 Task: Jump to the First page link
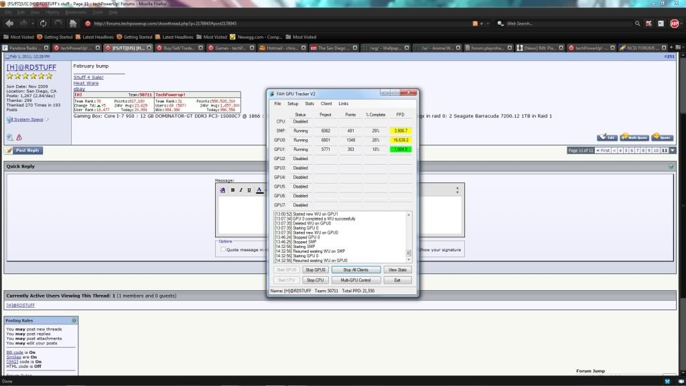tap(603, 151)
